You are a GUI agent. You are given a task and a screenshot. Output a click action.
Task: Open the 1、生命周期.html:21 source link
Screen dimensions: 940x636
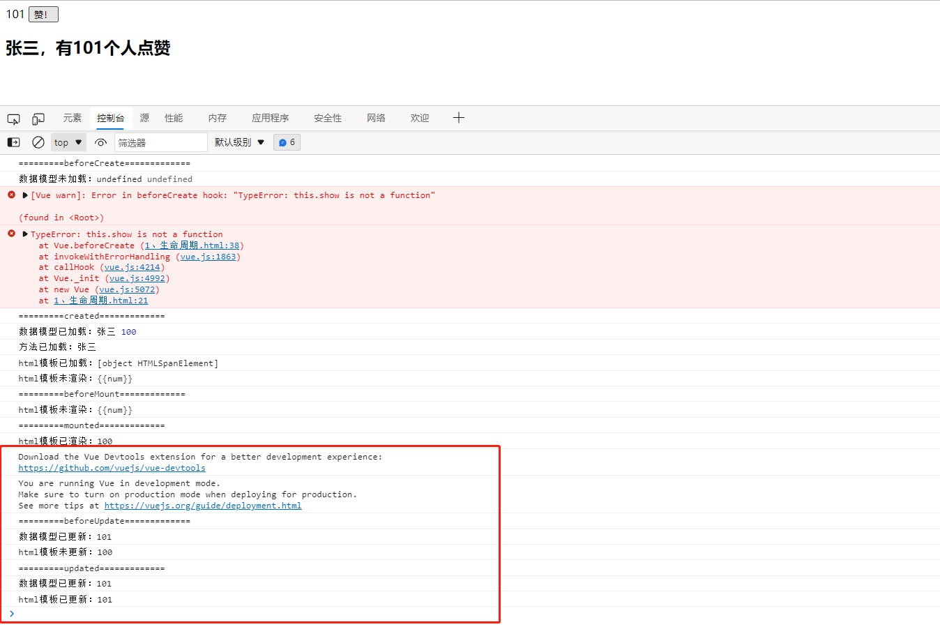coord(101,301)
